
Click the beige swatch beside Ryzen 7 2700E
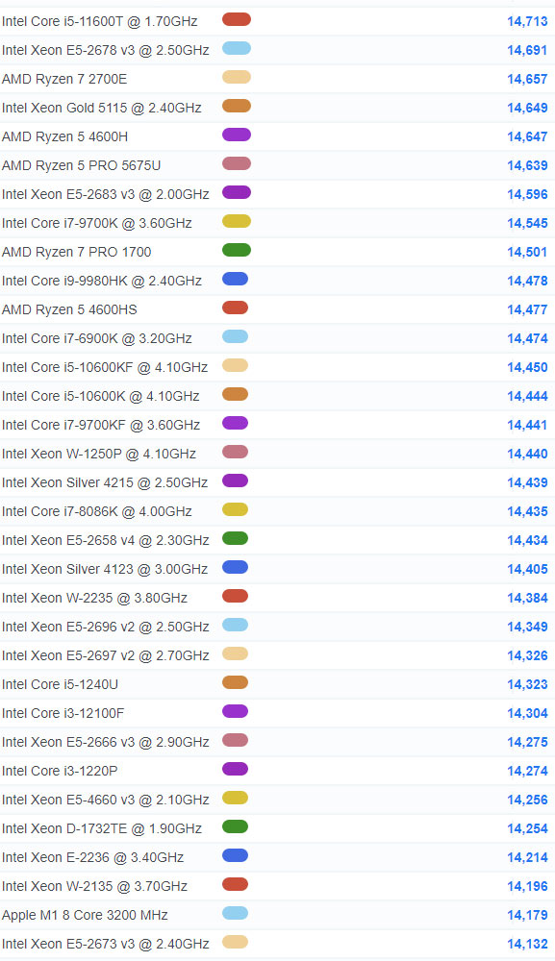[x=236, y=77]
